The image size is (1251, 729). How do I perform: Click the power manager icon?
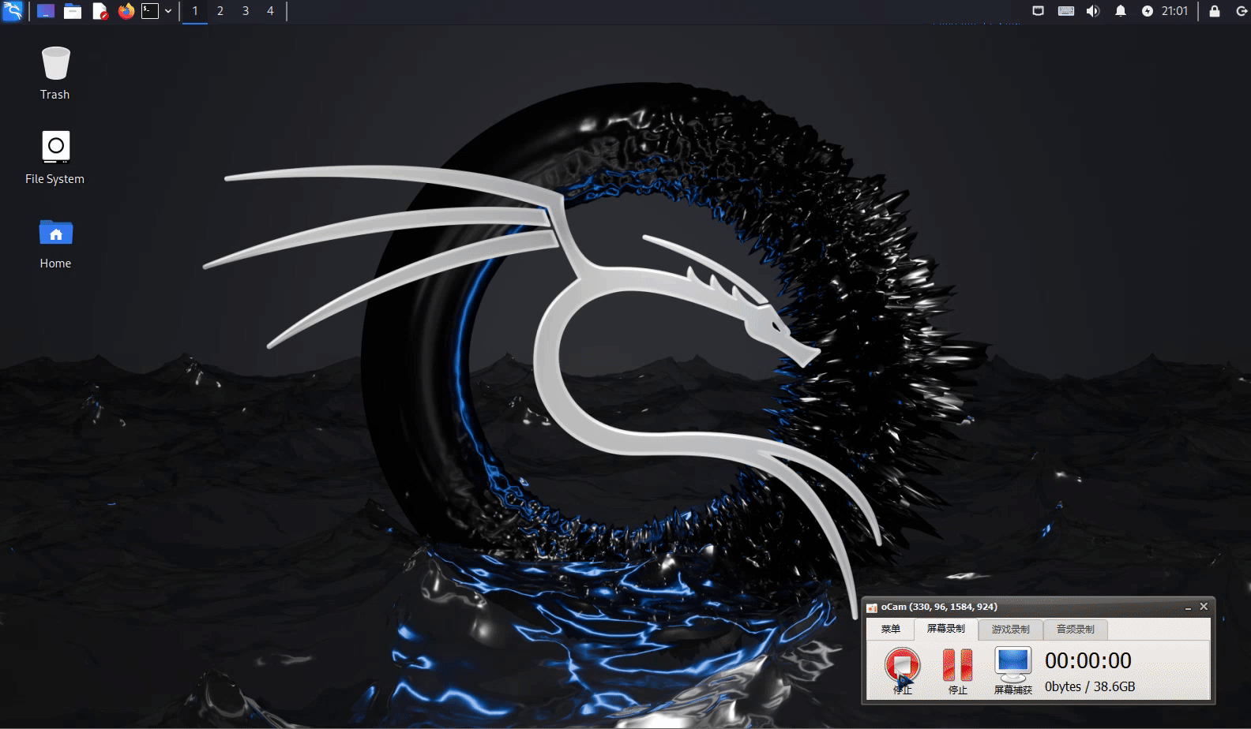[x=1147, y=11]
